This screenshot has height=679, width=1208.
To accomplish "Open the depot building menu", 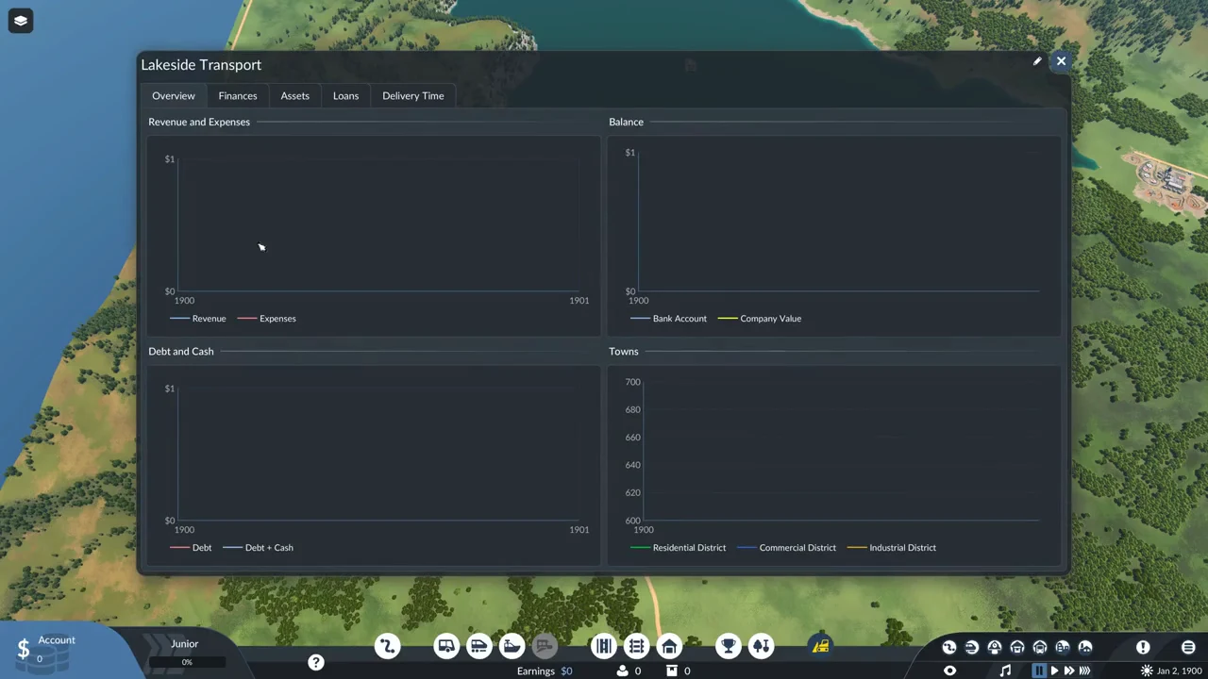I will pyautogui.click(x=669, y=646).
